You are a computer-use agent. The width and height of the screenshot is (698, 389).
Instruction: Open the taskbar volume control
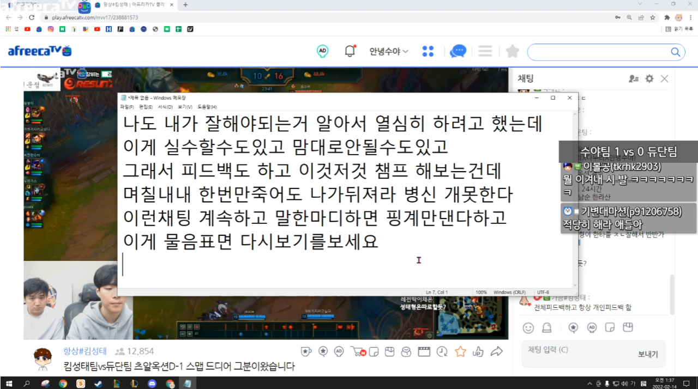tap(624, 383)
